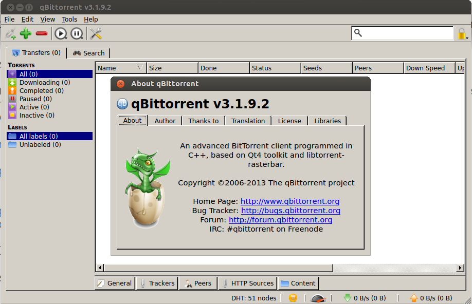Select the All labels (0) entry

(x=50, y=136)
